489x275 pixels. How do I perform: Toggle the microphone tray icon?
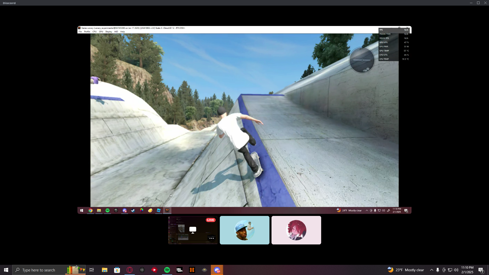coord(438,270)
